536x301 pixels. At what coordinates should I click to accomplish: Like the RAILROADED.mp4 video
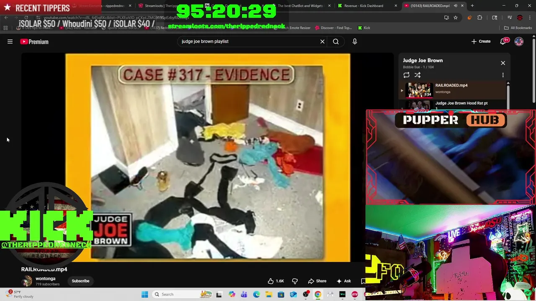[x=276, y=281]
